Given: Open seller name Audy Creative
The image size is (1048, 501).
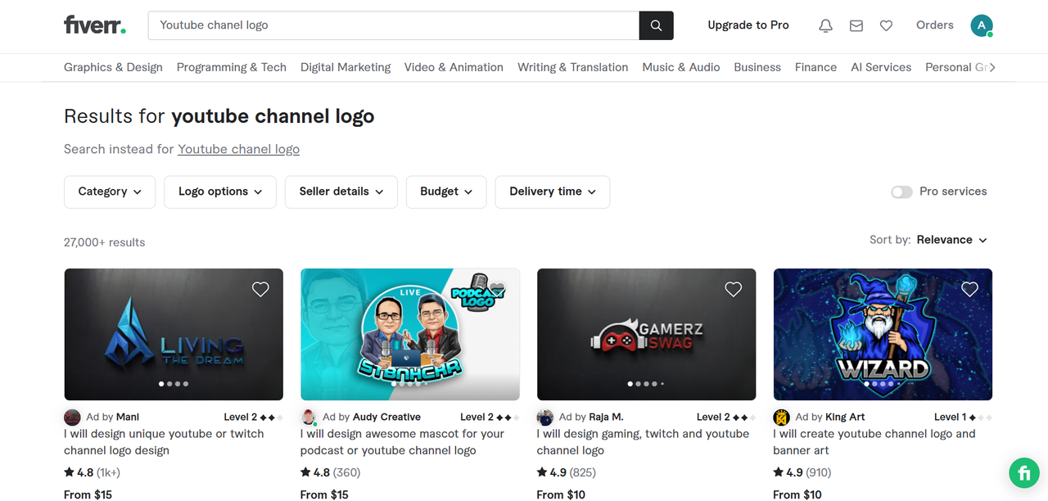Looking at the screenshot, I should (386, 417).
